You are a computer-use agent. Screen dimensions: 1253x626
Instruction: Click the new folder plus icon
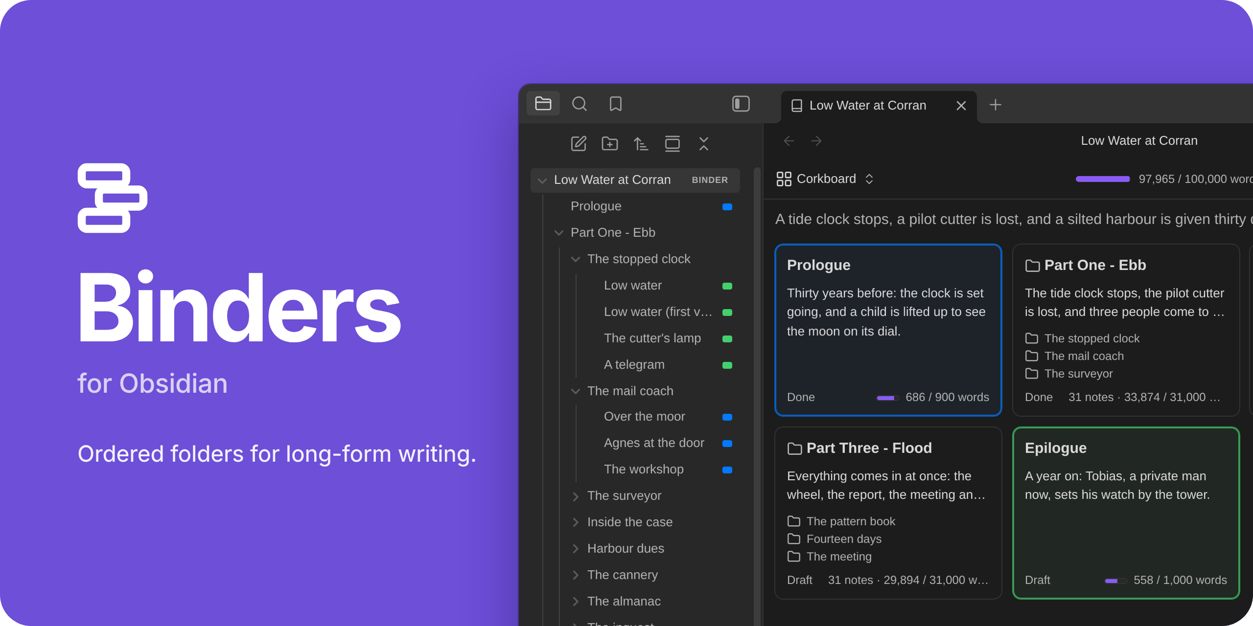(610, 144)
